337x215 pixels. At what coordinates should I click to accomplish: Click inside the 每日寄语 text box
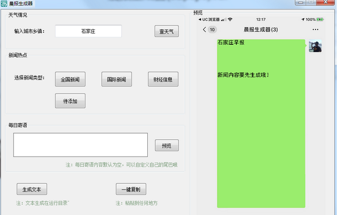80,145
